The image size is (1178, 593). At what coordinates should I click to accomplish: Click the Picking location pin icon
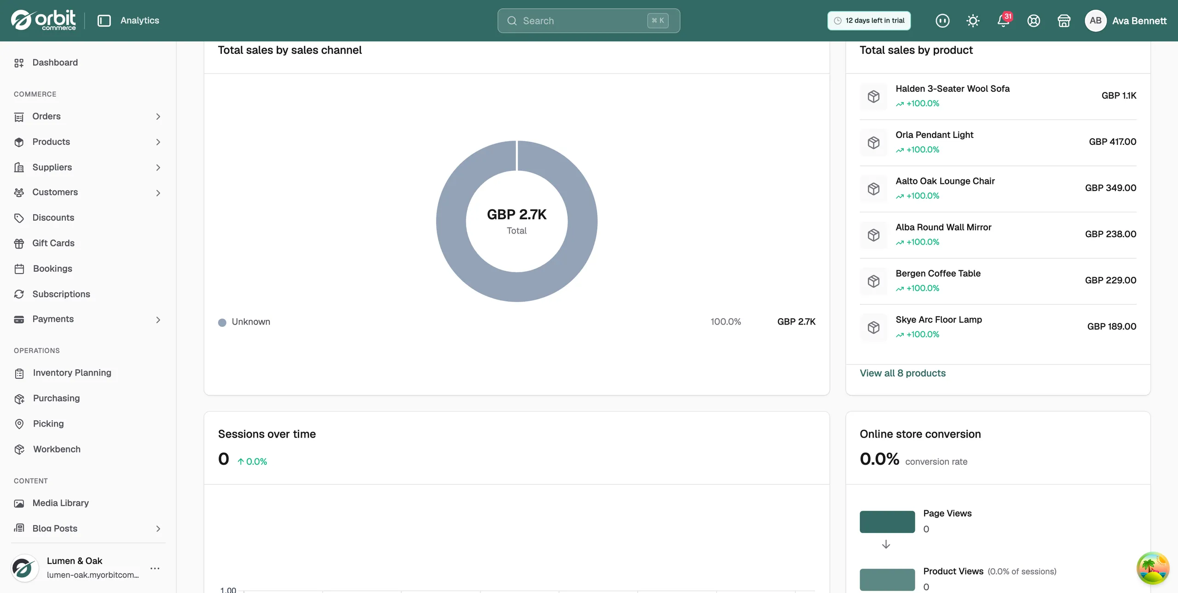pos(19,424)
